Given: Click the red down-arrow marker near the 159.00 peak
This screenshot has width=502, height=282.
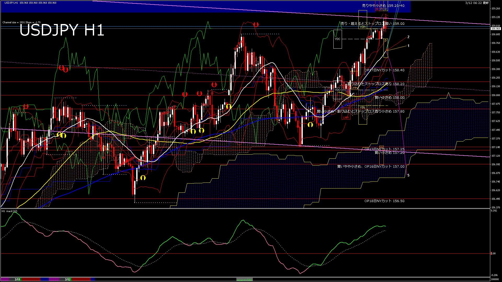Looking at the screenshot, I should pyautogui.click(x=256, y=25).
